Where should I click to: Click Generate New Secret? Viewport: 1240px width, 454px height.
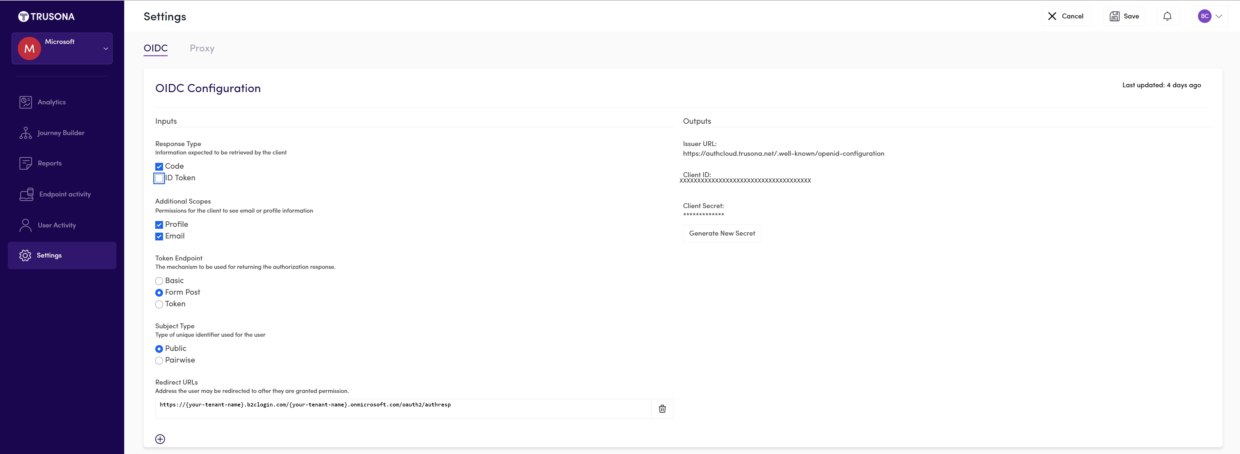tap(722, 233)
